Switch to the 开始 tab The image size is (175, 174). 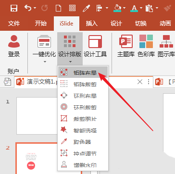tap(41, 24)
